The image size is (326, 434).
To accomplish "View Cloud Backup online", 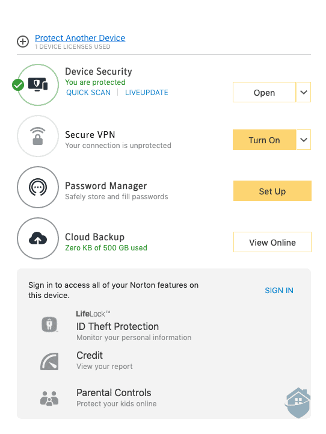I will pos(272,242).
